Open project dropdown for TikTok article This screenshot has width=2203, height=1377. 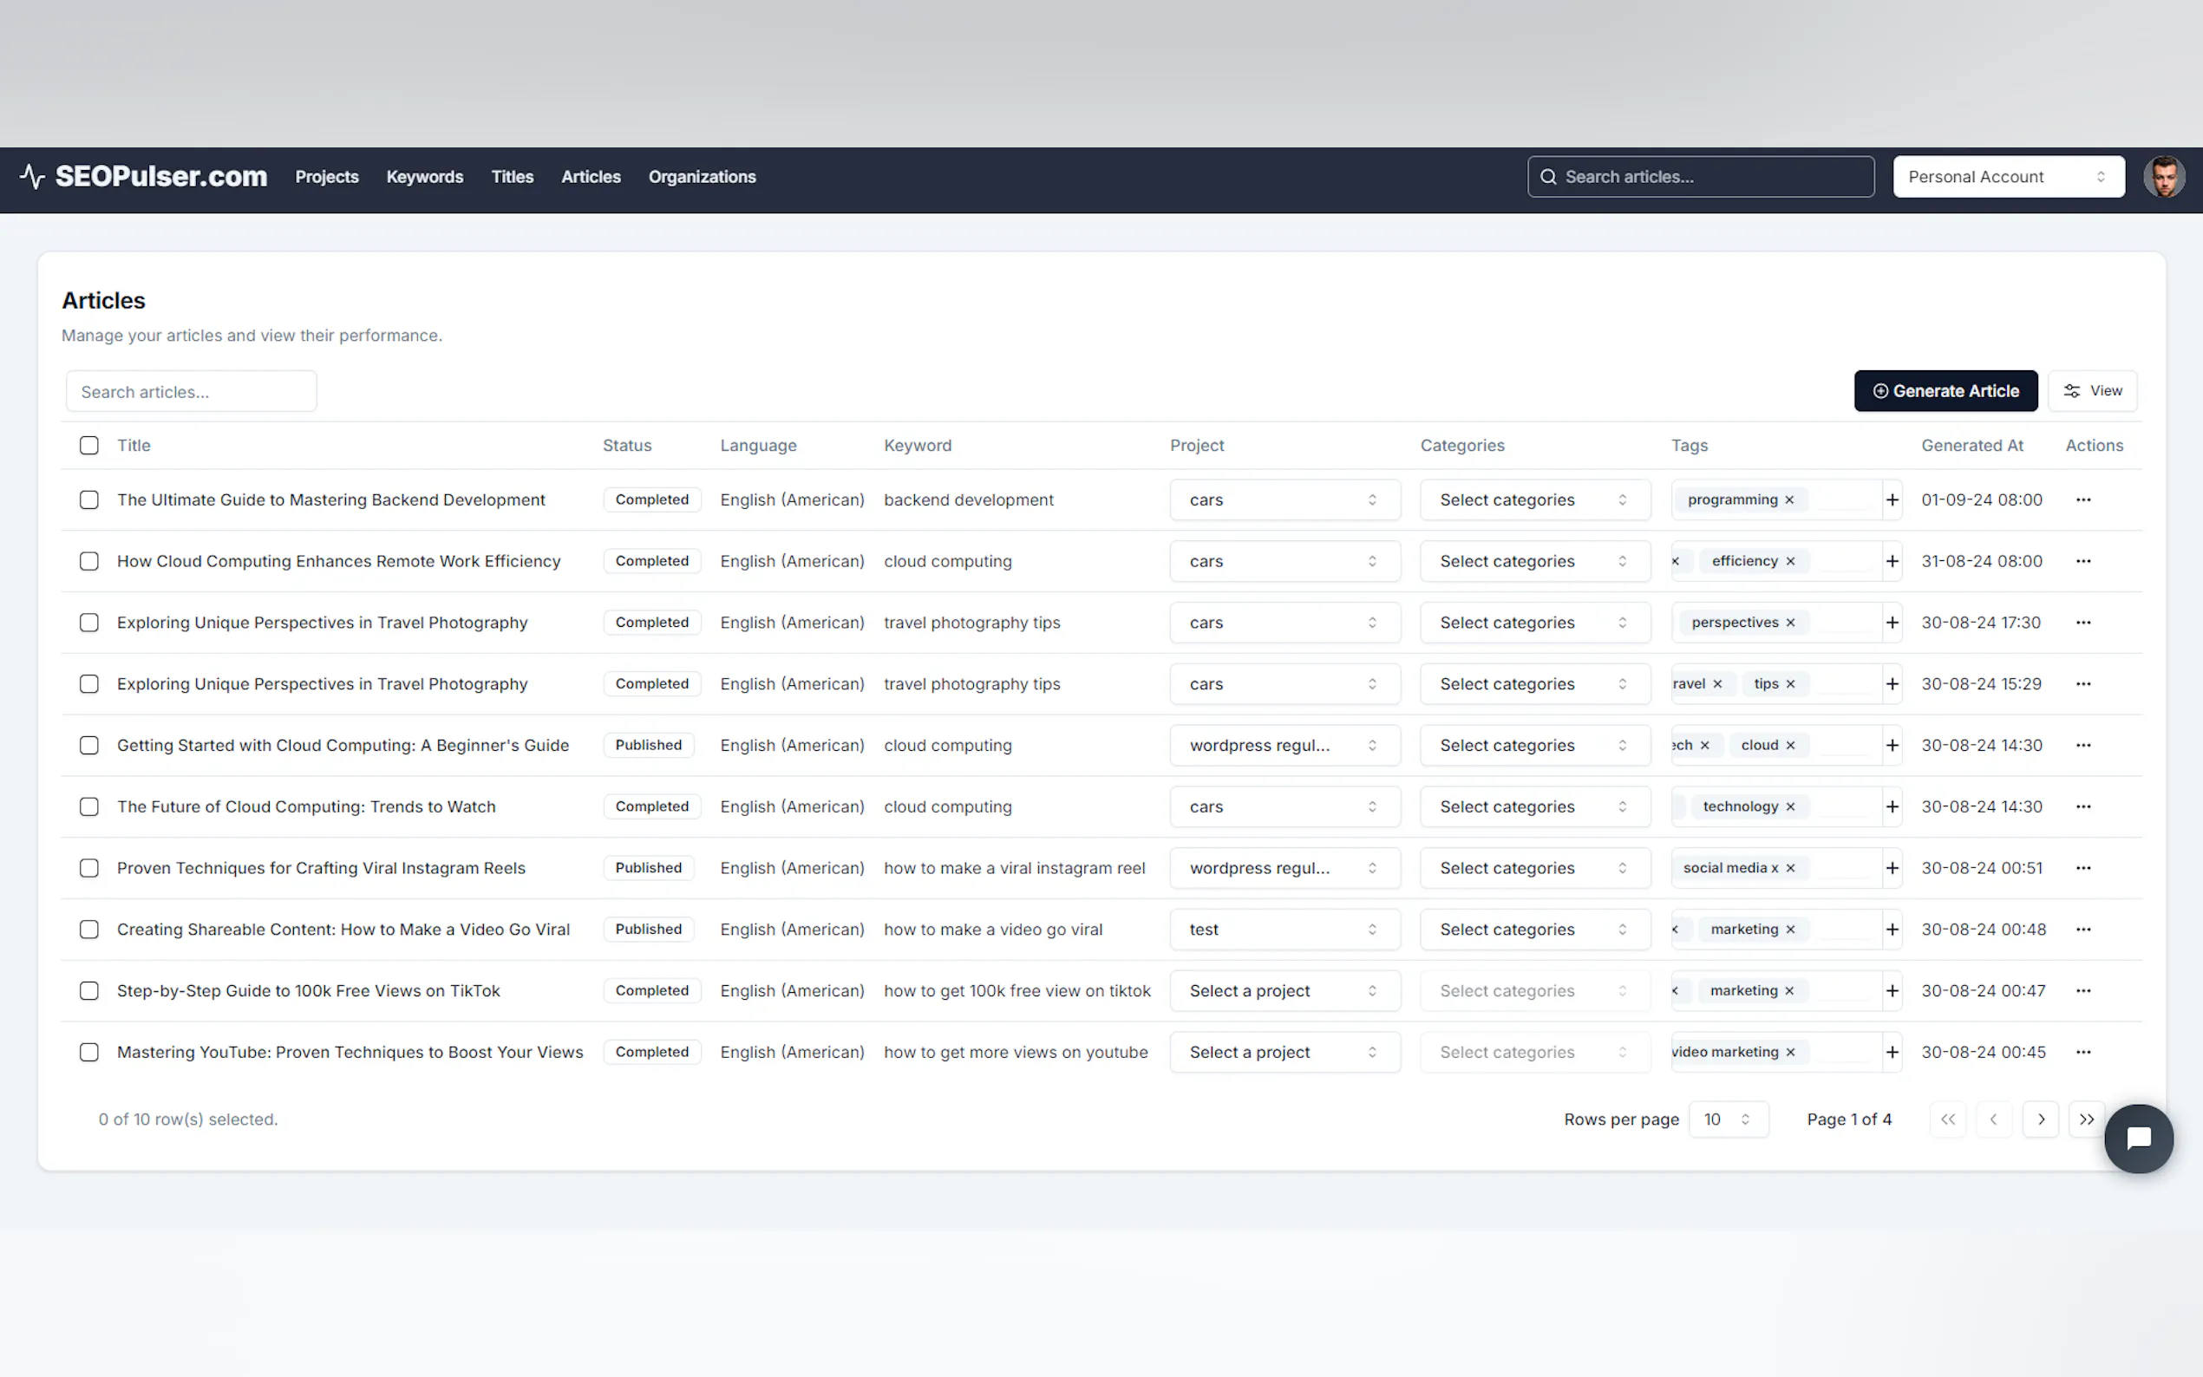point(1285,991)
